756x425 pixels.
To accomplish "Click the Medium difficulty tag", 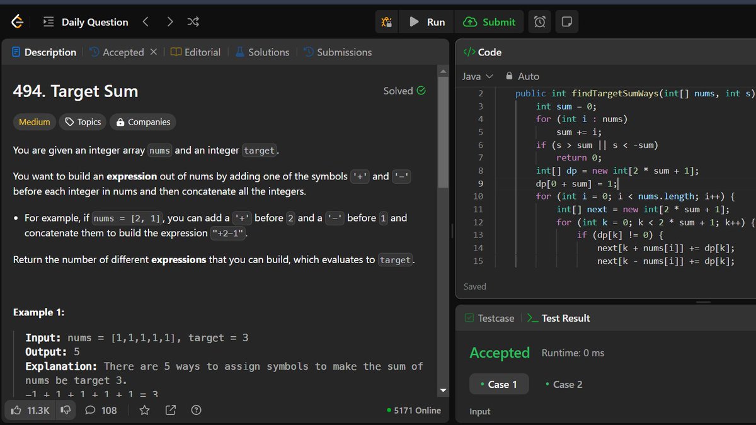I will coord(34,122).
